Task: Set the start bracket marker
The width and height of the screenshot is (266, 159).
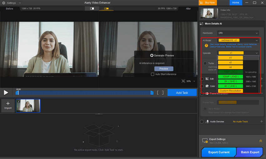Action: pos(158,93)
